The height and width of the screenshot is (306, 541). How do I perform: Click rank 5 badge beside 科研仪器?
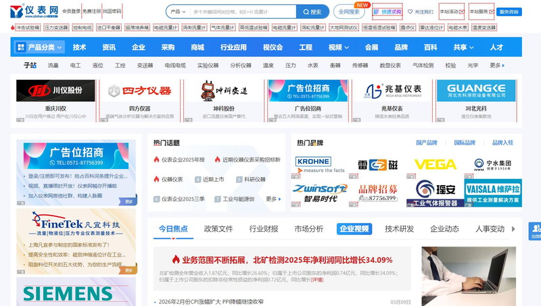click(239, 180)
